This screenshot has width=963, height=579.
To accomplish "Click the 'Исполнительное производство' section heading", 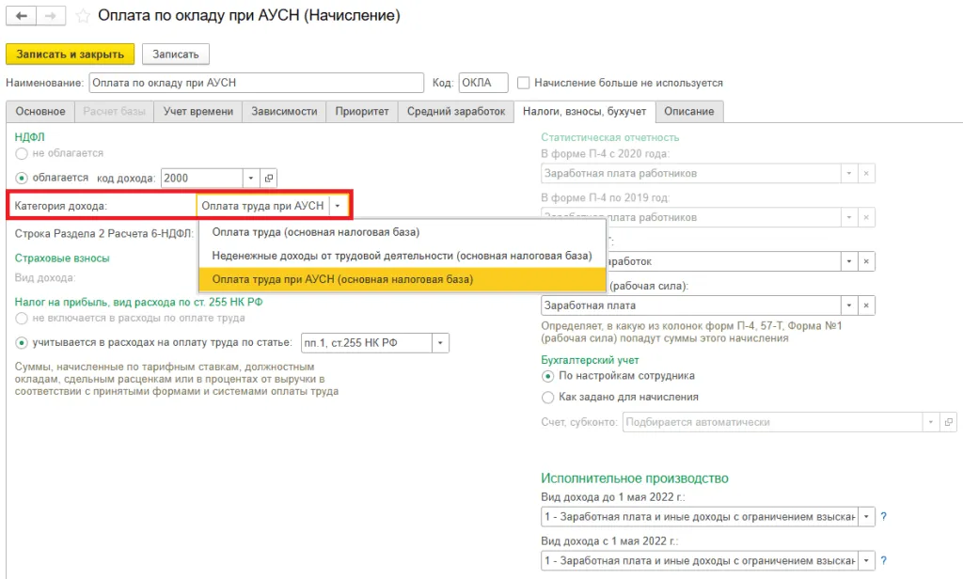I will point(635,478).
